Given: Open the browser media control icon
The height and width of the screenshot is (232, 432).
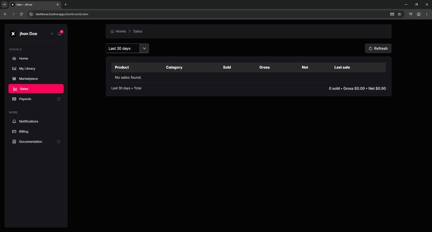Looking at the screenshot, I should (410, 14).
